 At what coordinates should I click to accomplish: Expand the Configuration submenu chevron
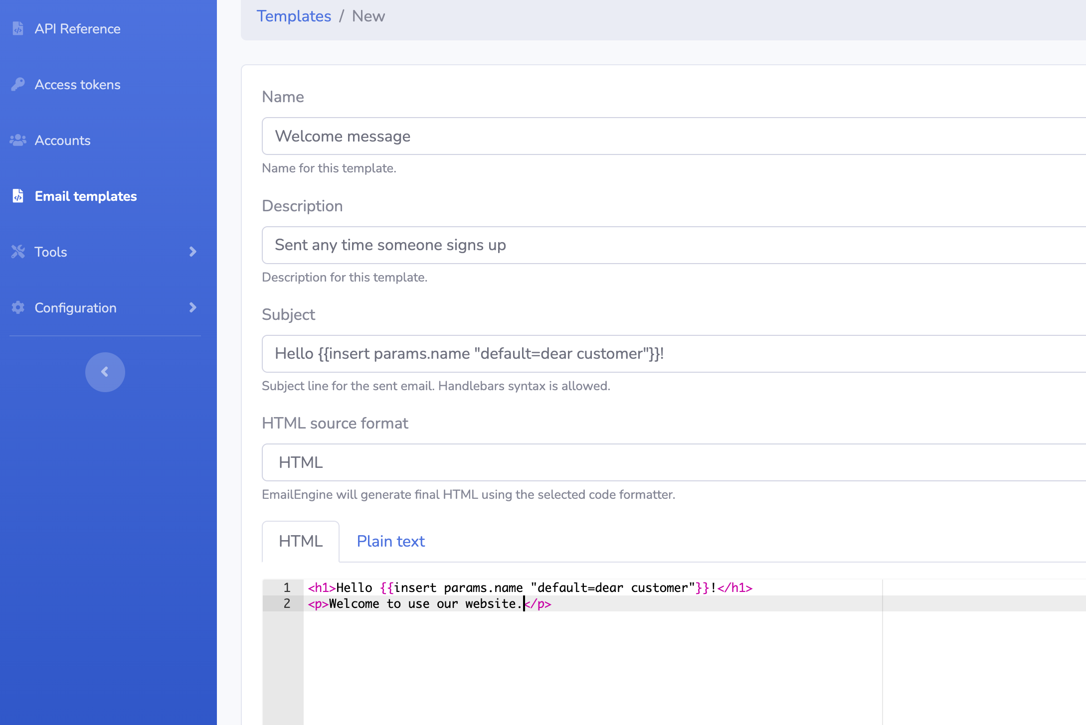tap(193, 307)
